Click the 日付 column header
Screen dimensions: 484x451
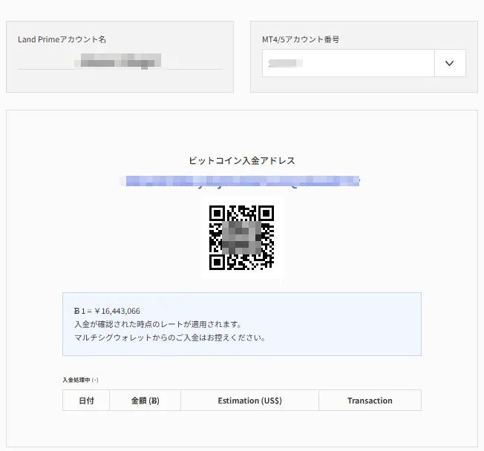pyautogui.click(x=86, y=401)
